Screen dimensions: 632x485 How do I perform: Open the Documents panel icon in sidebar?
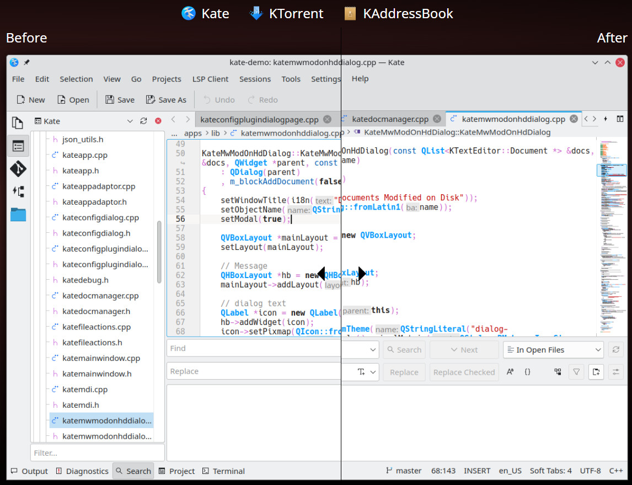click(18, 123)
